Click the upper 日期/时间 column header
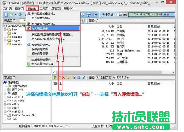The height and width of the screenshot is (132, 184). pos(154,27)
